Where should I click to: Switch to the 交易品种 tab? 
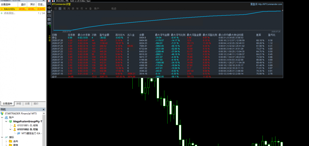tap(7, 104)
